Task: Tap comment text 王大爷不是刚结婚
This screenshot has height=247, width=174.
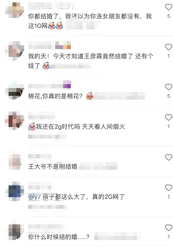Action: [x=53, y=166]
